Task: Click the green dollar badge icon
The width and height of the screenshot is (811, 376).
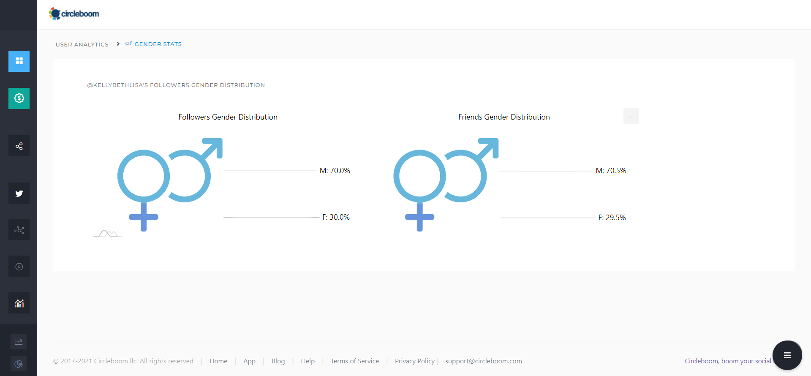Action: pos(19,98)
